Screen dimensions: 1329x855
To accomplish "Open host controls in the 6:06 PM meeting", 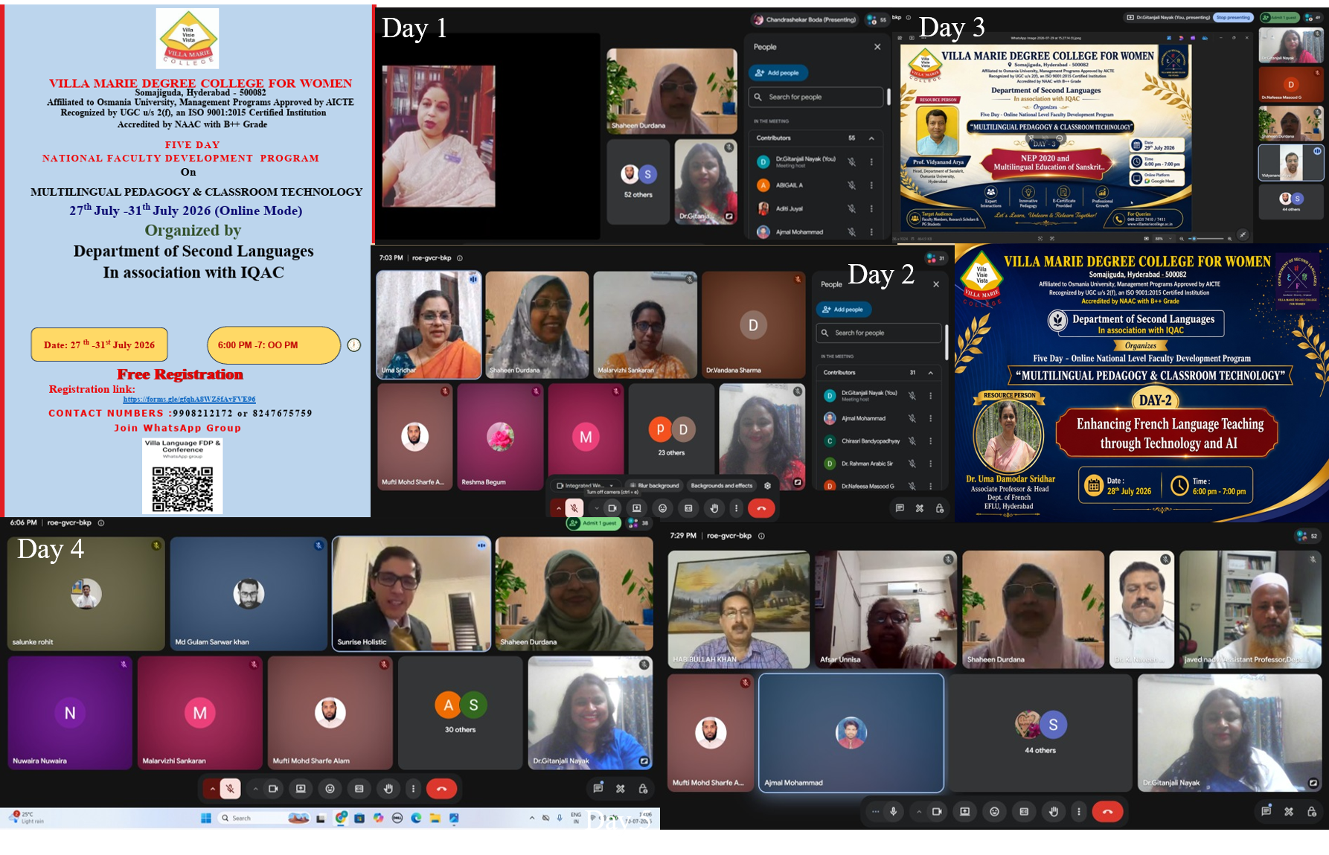I will 643,788.
